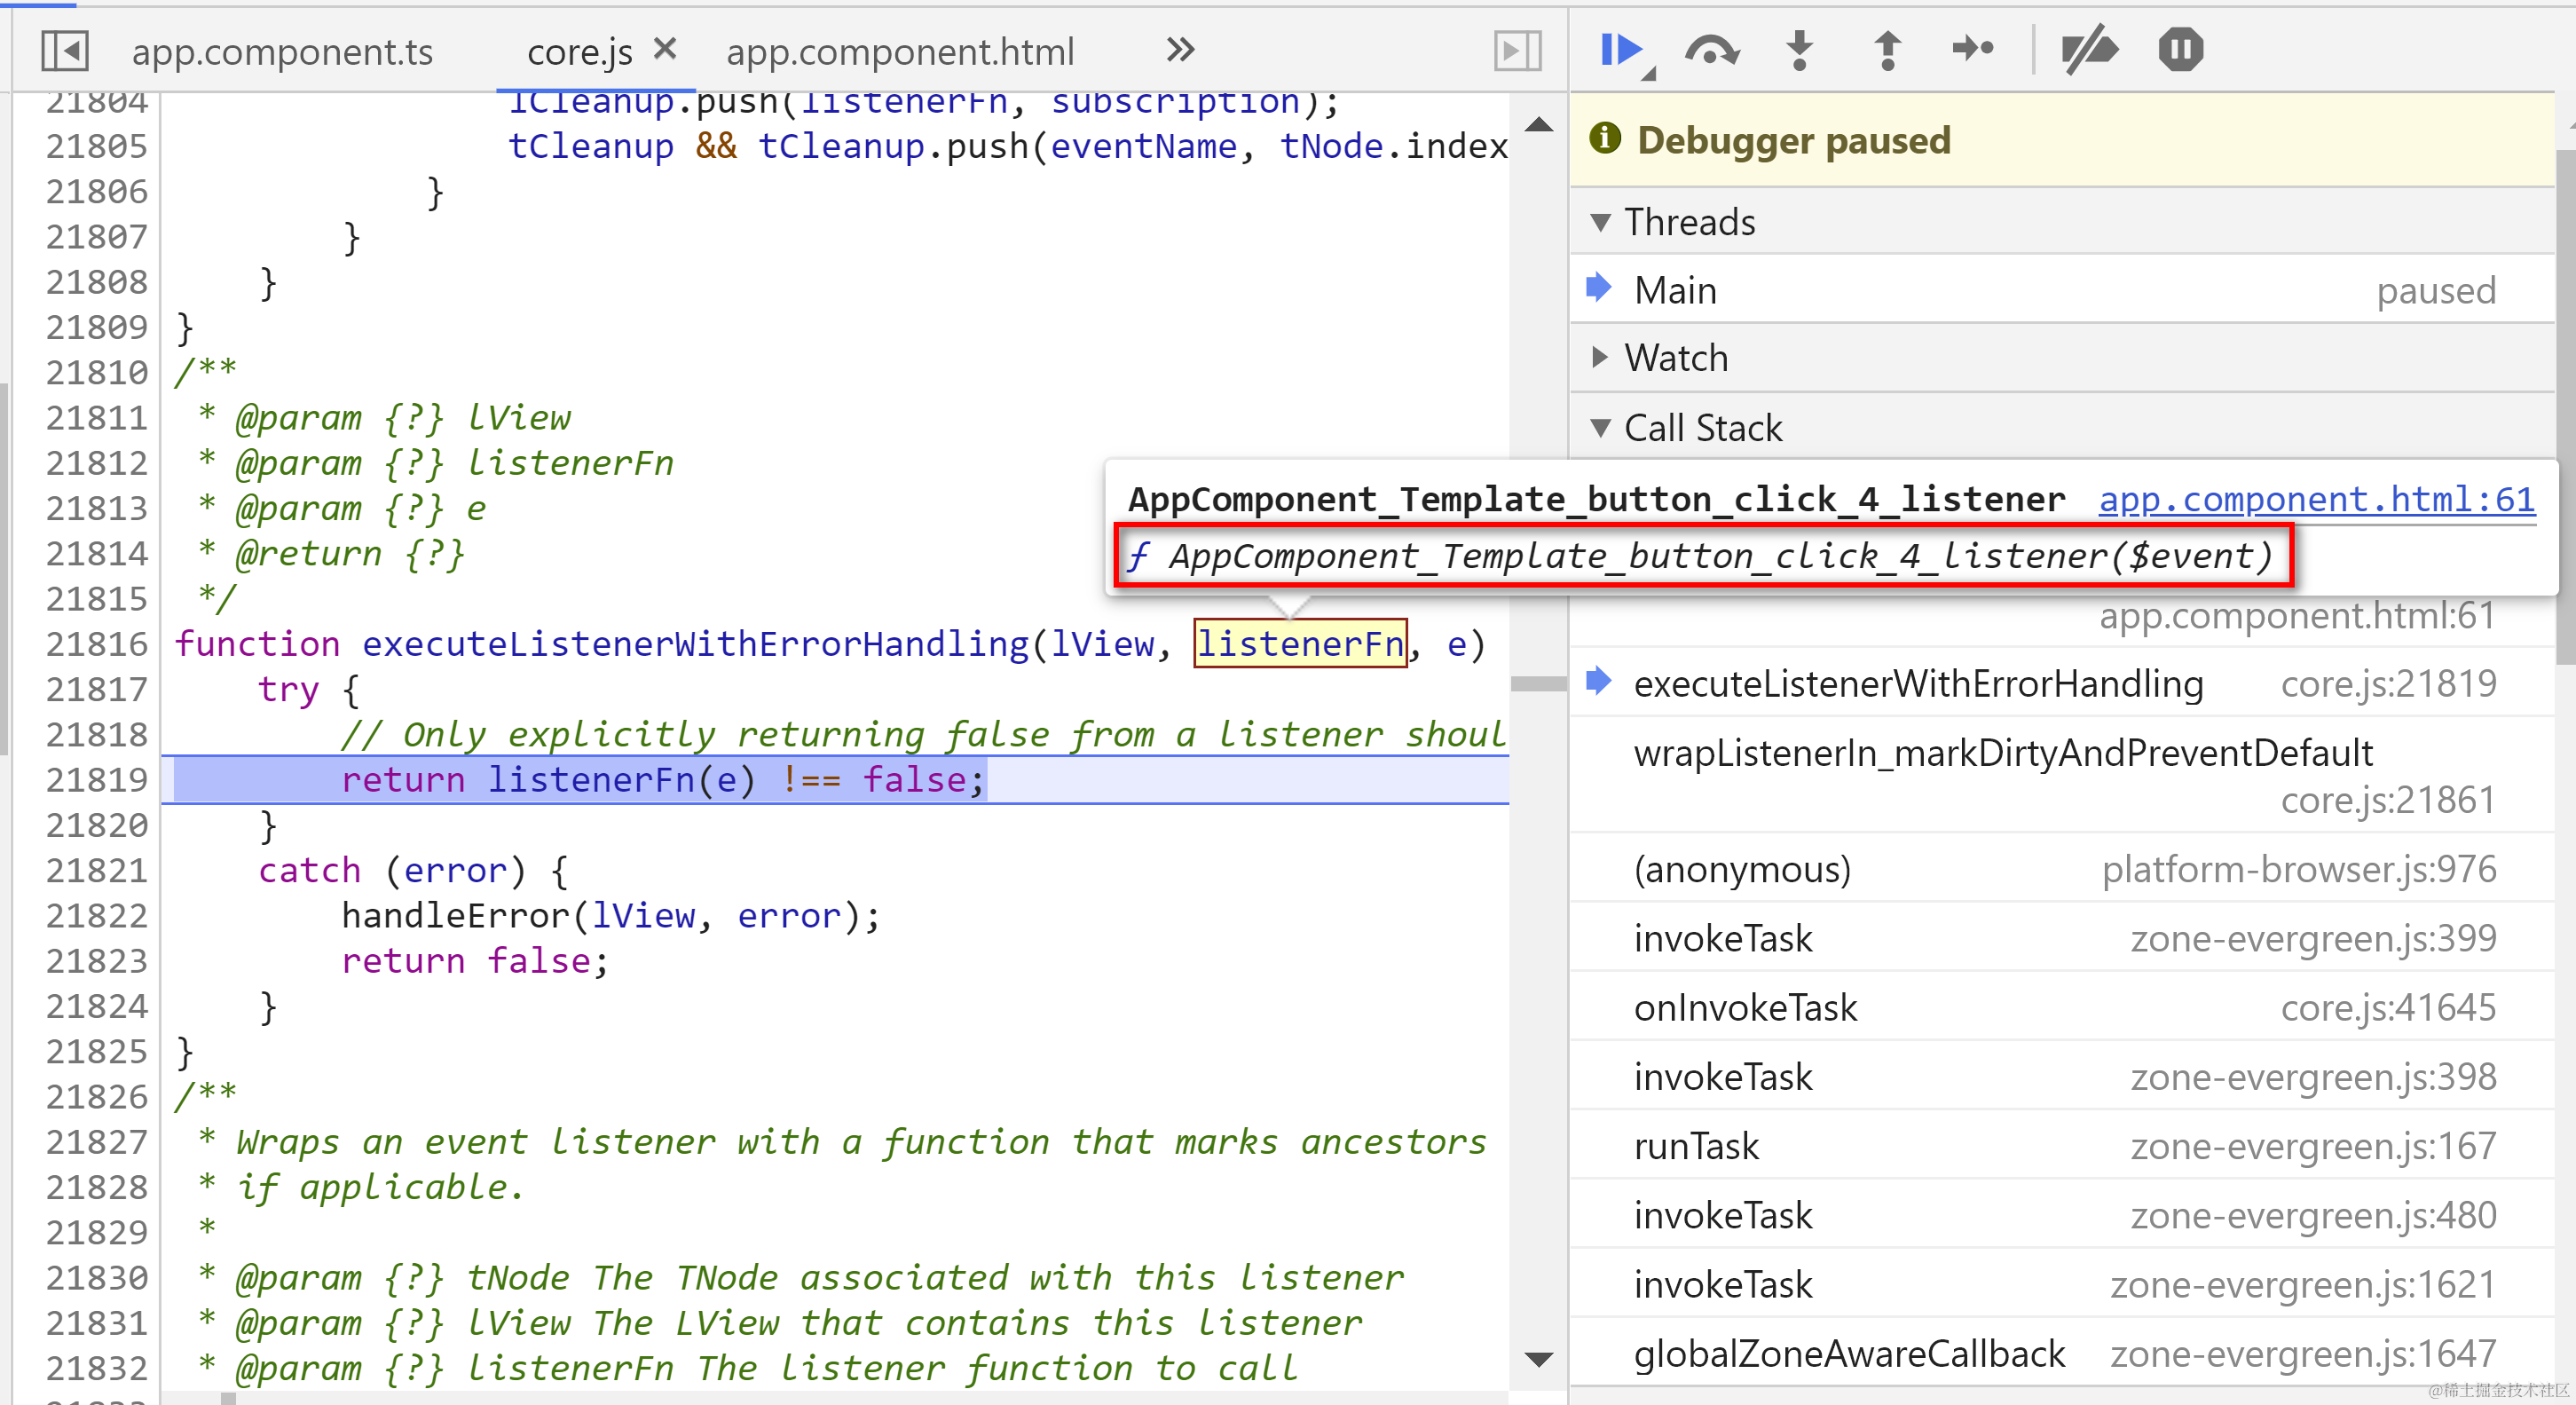
Task: Hide the debugger sidebar pane
Action: (x=1517, y=50)
